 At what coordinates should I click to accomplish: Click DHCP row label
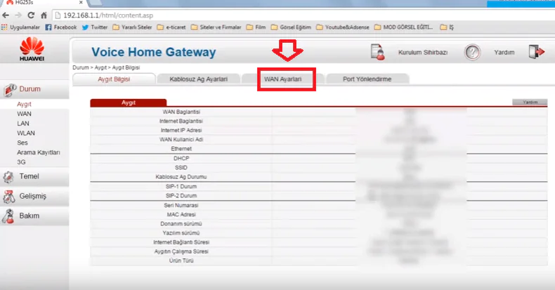point(181,159)
